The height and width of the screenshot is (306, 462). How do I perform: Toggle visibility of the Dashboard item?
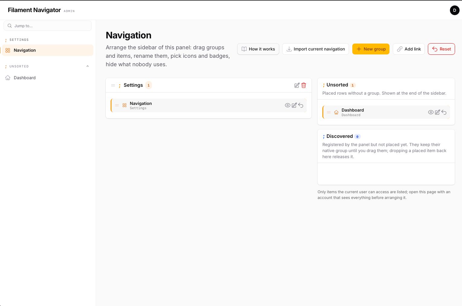coord(431,112)
